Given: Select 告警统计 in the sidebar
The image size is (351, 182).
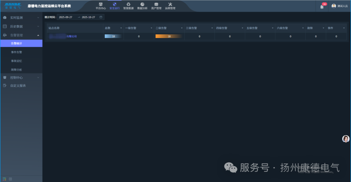Looking at the screenshot, I should coord(21,43).
